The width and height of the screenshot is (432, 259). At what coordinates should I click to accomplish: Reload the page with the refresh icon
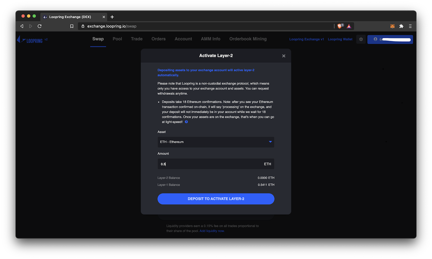click(x=39, y=26)
